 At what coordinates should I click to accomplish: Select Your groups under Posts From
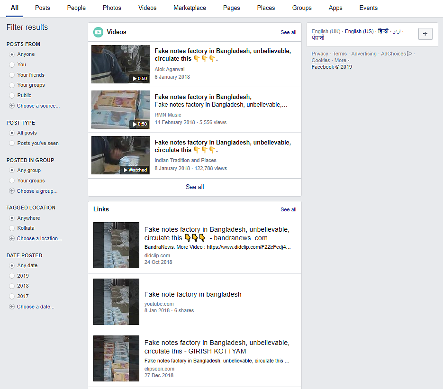click(12, 85)
